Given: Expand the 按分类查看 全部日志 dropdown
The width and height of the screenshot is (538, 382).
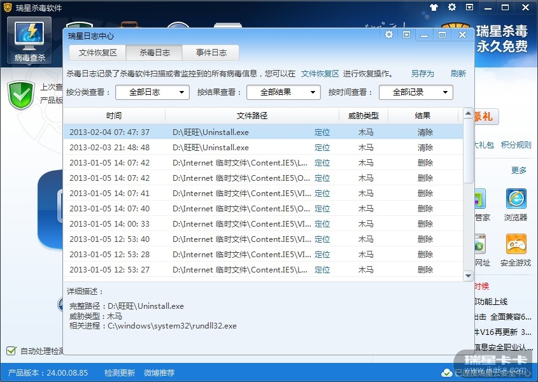Looking at the screenshot, I should pos(152,92).
